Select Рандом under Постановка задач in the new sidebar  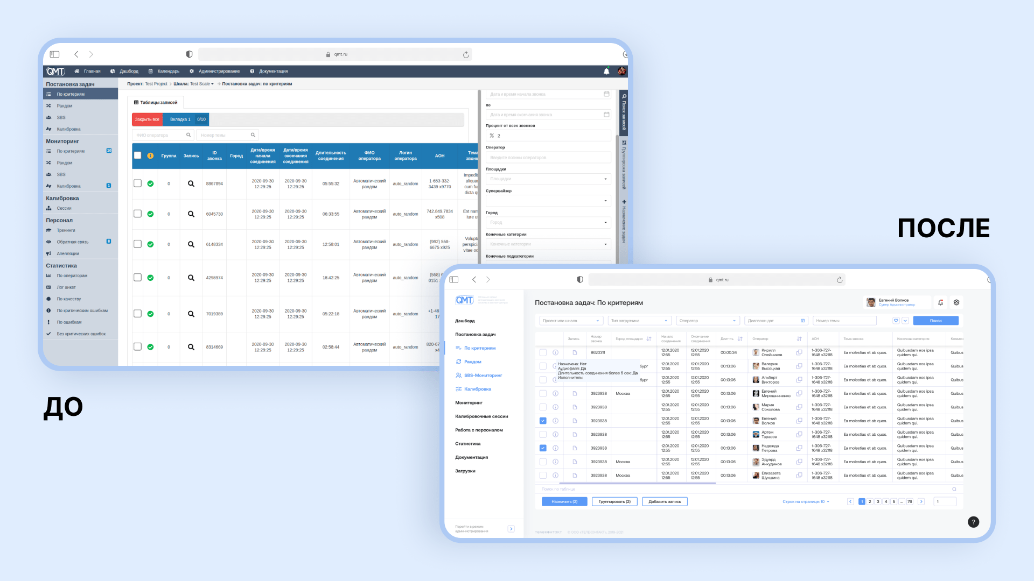pos(472,362)
